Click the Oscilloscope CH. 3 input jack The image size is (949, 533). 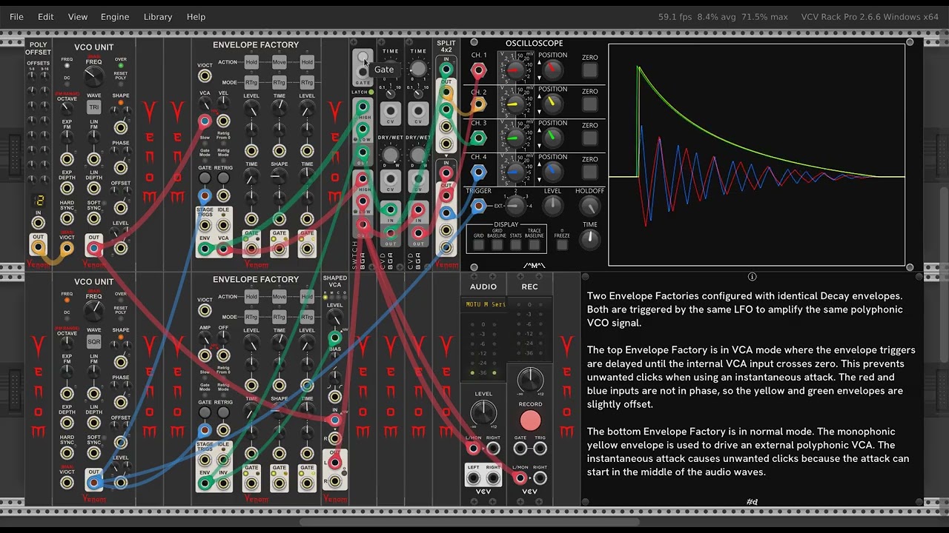pos(478,138)
